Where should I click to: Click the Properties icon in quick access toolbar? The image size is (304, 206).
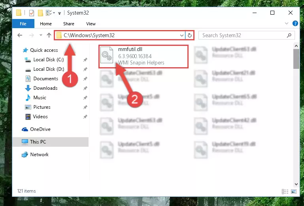(x=31, y=13)
